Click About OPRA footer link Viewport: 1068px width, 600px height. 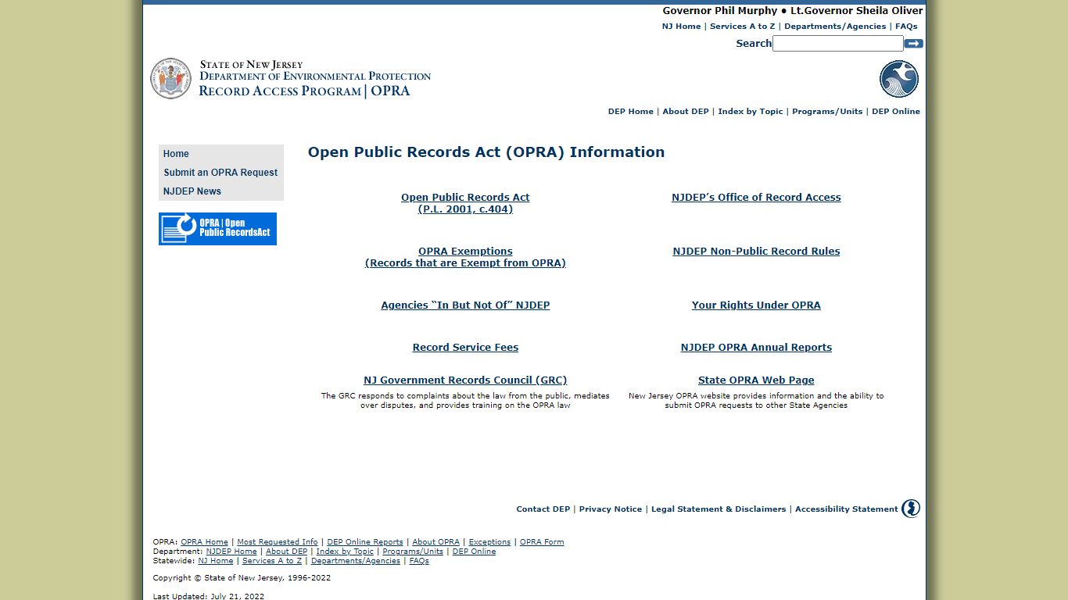[435, 542]
